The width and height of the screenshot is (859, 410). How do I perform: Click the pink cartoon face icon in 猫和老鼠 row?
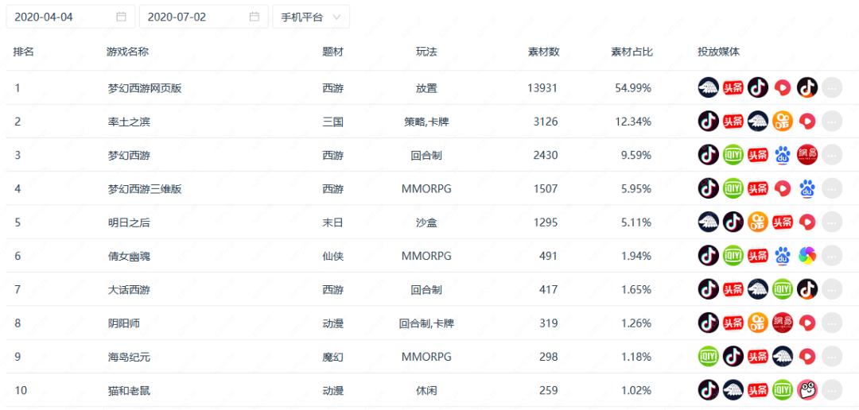click(x=807, y=390)
